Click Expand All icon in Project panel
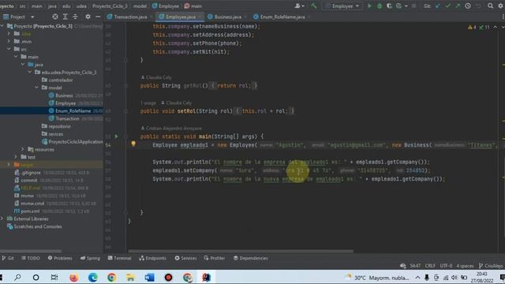The height and width of the screenshot is (284, 505). (65, 17)
